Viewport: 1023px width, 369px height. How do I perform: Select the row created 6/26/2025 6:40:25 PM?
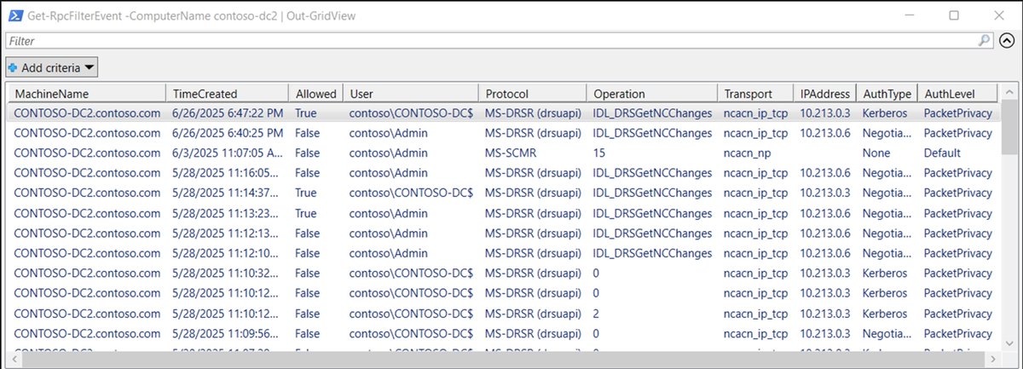click(x=503, y=133)
